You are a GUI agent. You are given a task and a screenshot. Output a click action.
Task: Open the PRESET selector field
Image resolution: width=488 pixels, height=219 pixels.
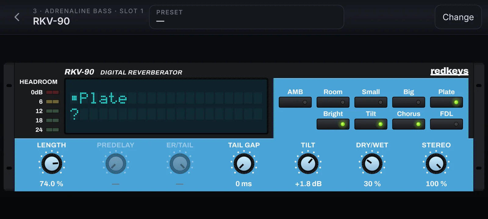click(246, 17)
